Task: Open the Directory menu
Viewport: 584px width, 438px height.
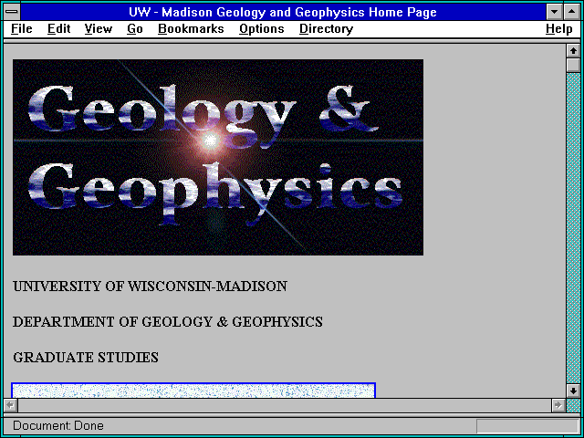Action: coord(327,29)
